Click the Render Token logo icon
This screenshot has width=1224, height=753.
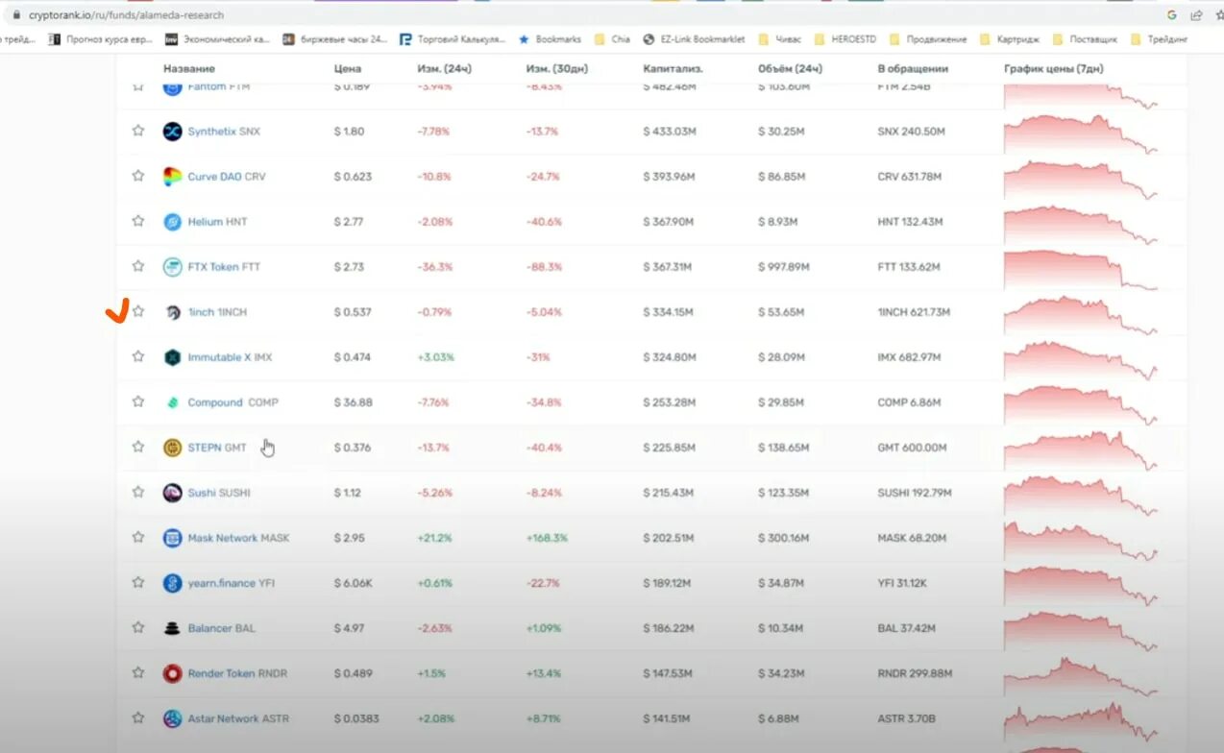172,673
